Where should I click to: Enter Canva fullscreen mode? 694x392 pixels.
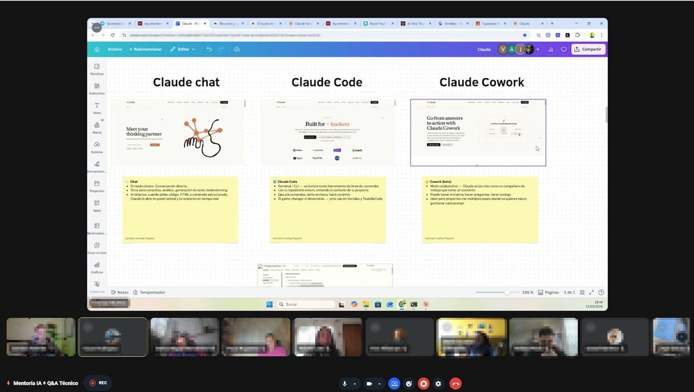(592, 293)
